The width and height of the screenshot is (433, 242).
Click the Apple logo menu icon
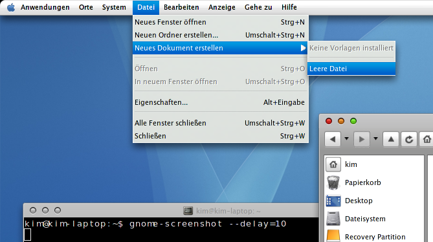tap(11, 8)
